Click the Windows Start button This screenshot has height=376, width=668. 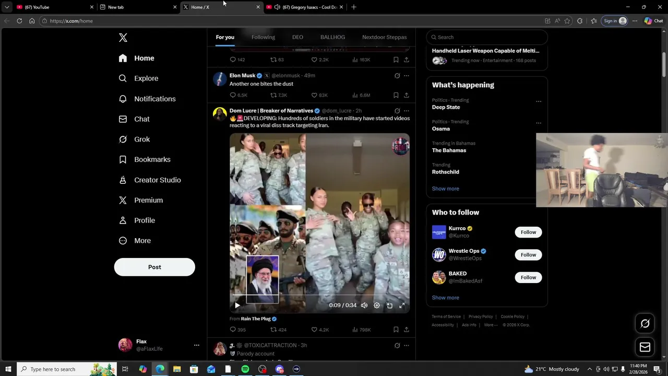click(x=8, y=369)
